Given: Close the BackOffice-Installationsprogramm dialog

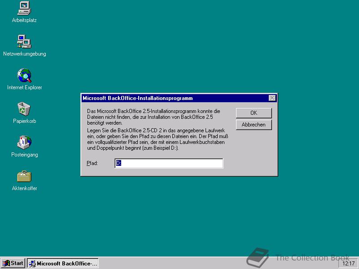Looking at the screenshot, I should click(272, 98).
